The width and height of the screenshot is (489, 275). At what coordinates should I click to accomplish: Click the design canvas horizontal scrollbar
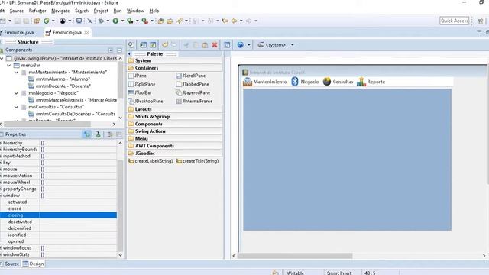[x=295, y=256]
